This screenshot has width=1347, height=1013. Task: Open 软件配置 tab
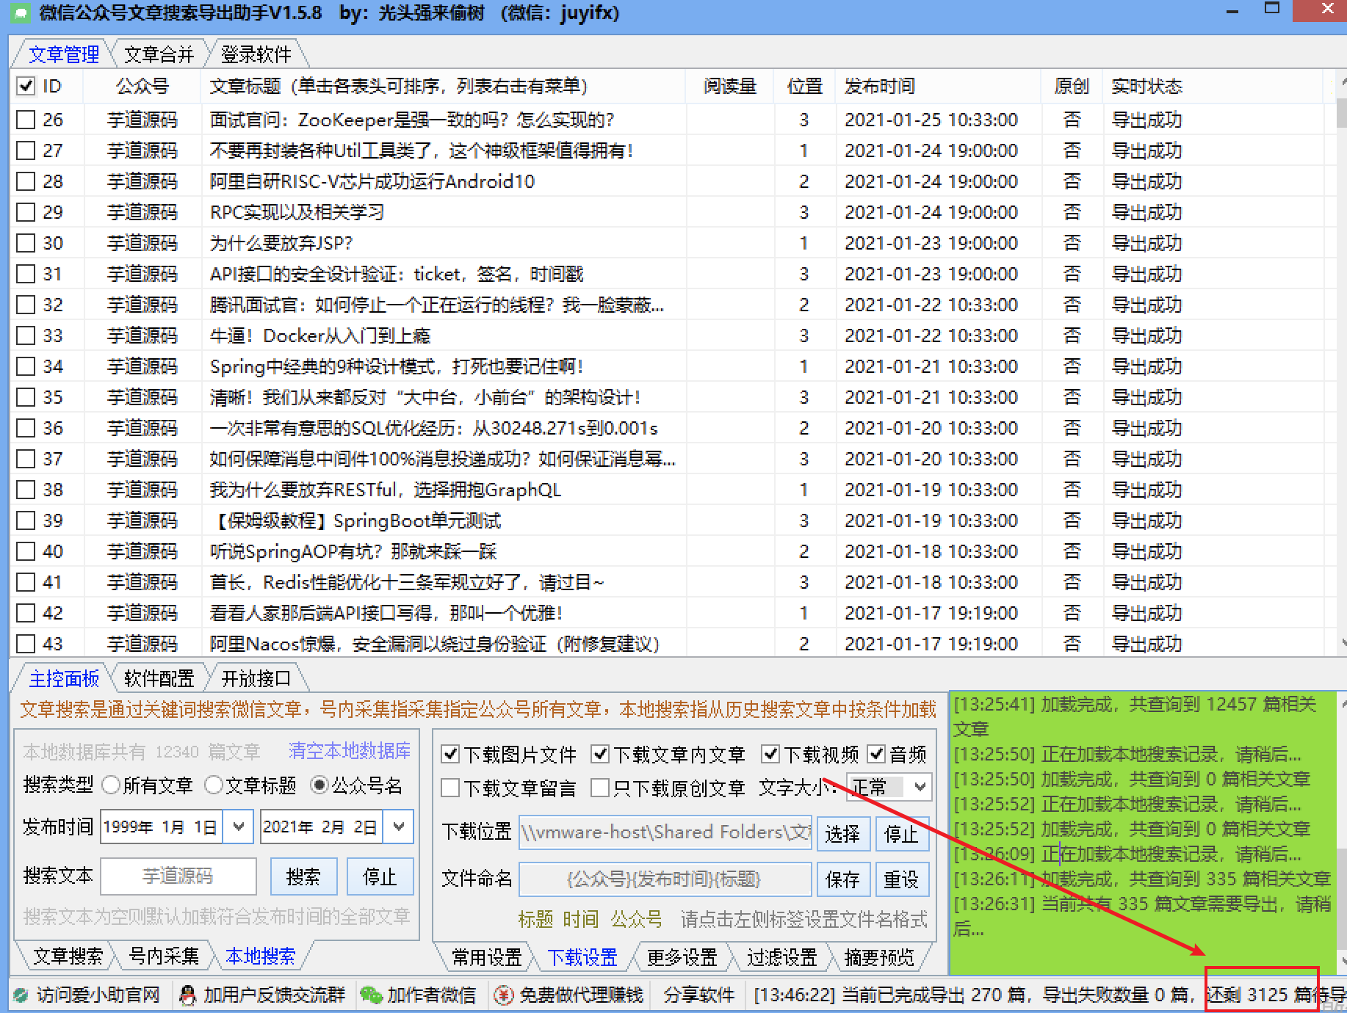click(159, 678)
